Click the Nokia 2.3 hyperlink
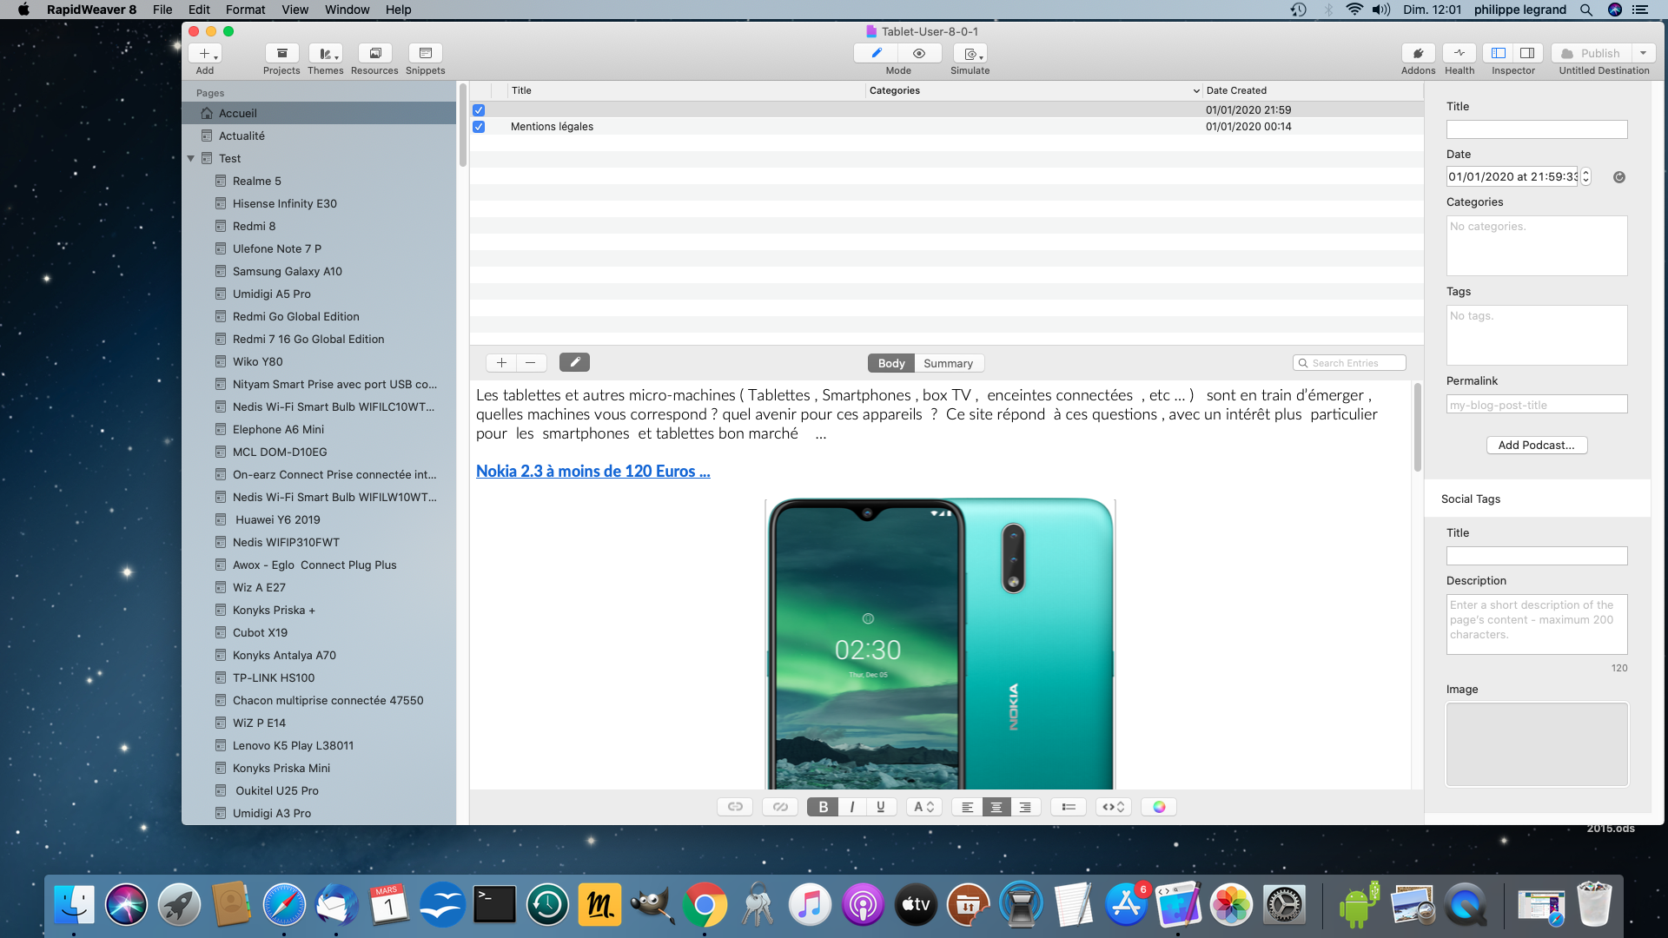The width and height of the screenshot is (1668, 938). [592, 471]
